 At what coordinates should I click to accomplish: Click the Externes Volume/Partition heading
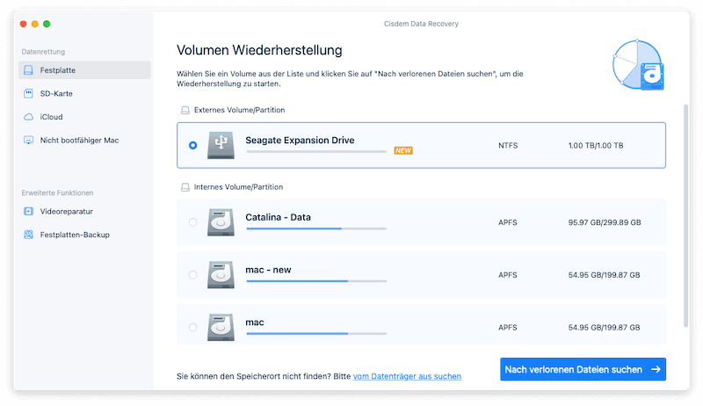coord(239,110)
